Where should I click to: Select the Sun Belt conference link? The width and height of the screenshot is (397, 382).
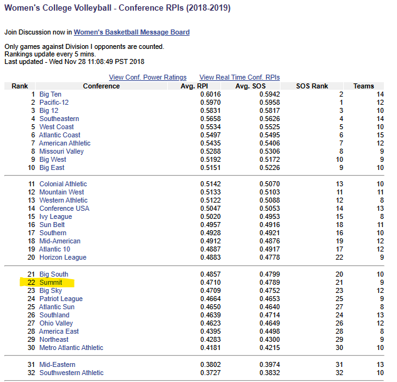52,225
